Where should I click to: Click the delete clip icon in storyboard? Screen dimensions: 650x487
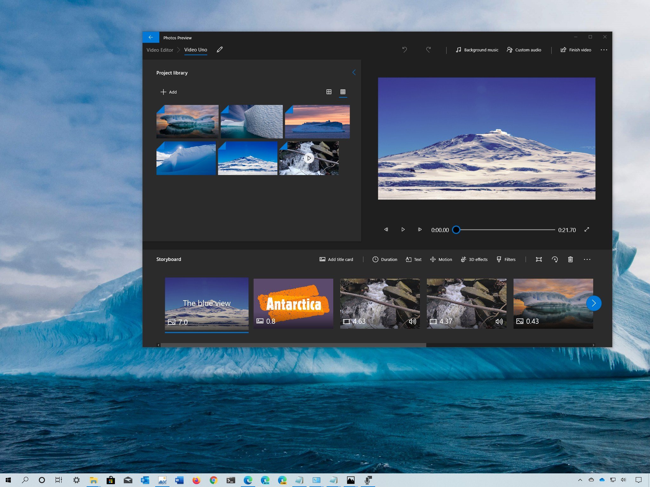point(571,260)
